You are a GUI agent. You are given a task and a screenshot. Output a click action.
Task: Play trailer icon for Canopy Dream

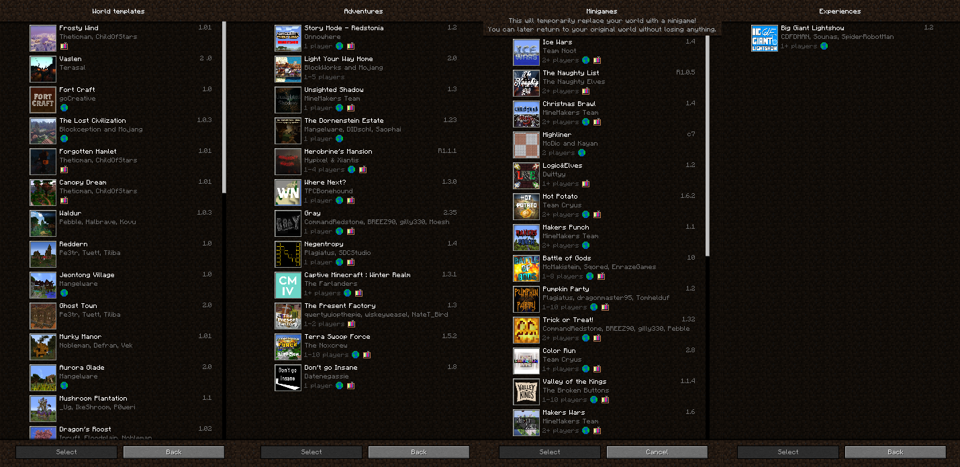pyautogui.click(x=64, y=201)
